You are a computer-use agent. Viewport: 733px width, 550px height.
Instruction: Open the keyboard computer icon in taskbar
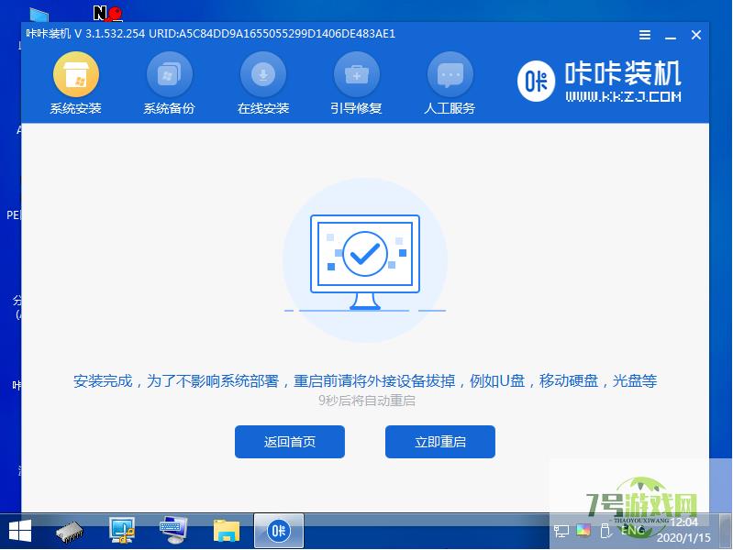(x=173, y=531)
